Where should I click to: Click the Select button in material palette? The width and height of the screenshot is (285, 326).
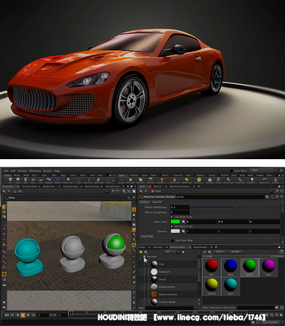(x=219, y=252)
